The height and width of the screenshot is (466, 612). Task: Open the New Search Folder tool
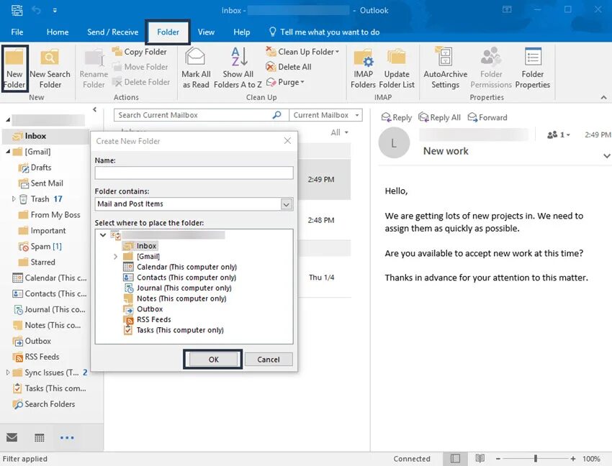(50, 68)
